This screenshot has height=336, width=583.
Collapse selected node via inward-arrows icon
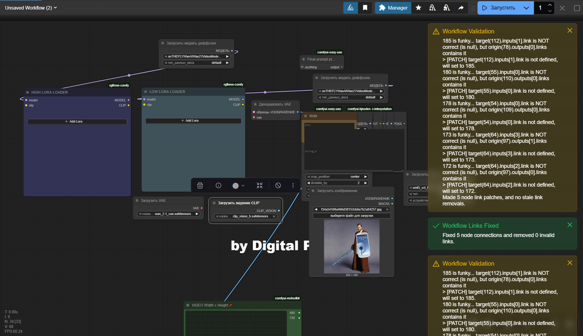[x=260, y=185]
